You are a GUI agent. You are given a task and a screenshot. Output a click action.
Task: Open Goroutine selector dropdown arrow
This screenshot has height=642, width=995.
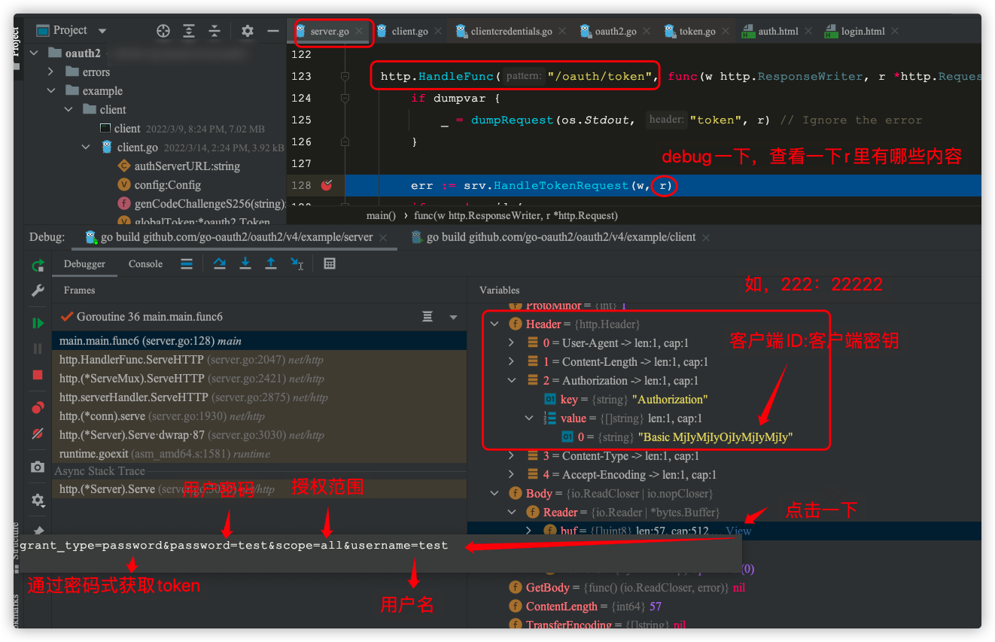coord(453,317)
